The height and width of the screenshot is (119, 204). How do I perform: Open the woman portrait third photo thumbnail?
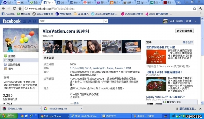pos(91,47)
